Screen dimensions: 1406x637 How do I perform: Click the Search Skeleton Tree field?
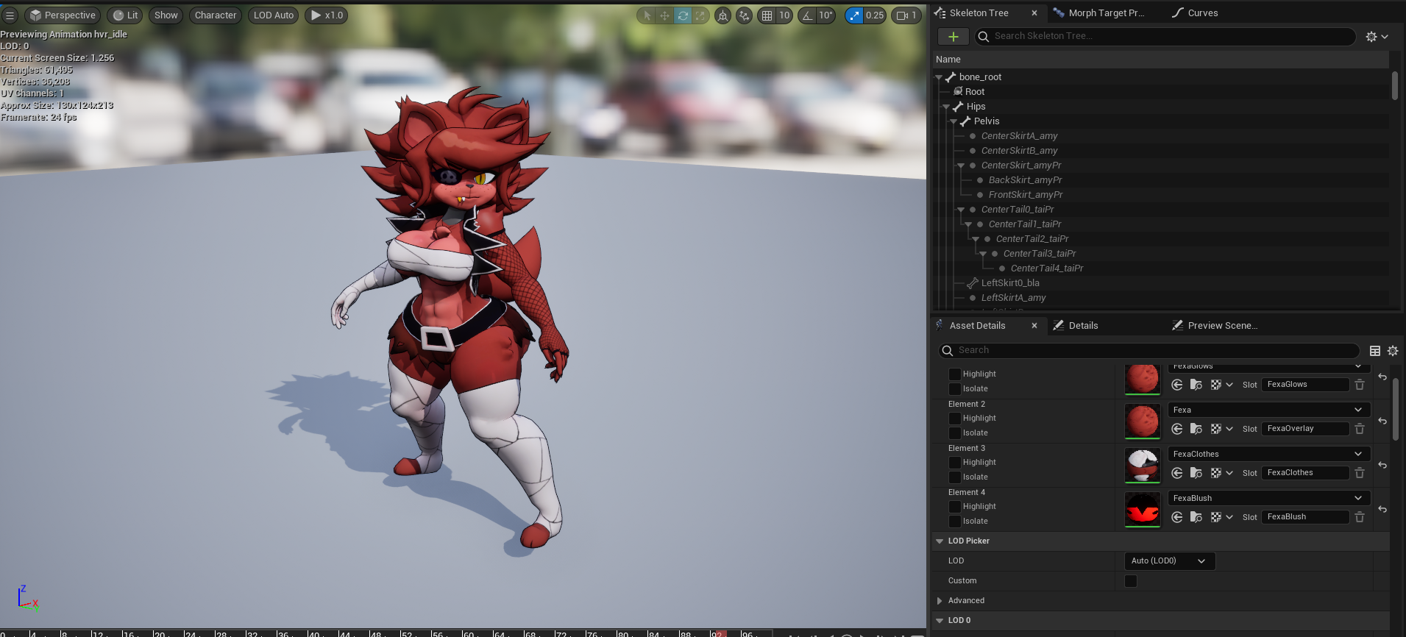pos(1165,37)
